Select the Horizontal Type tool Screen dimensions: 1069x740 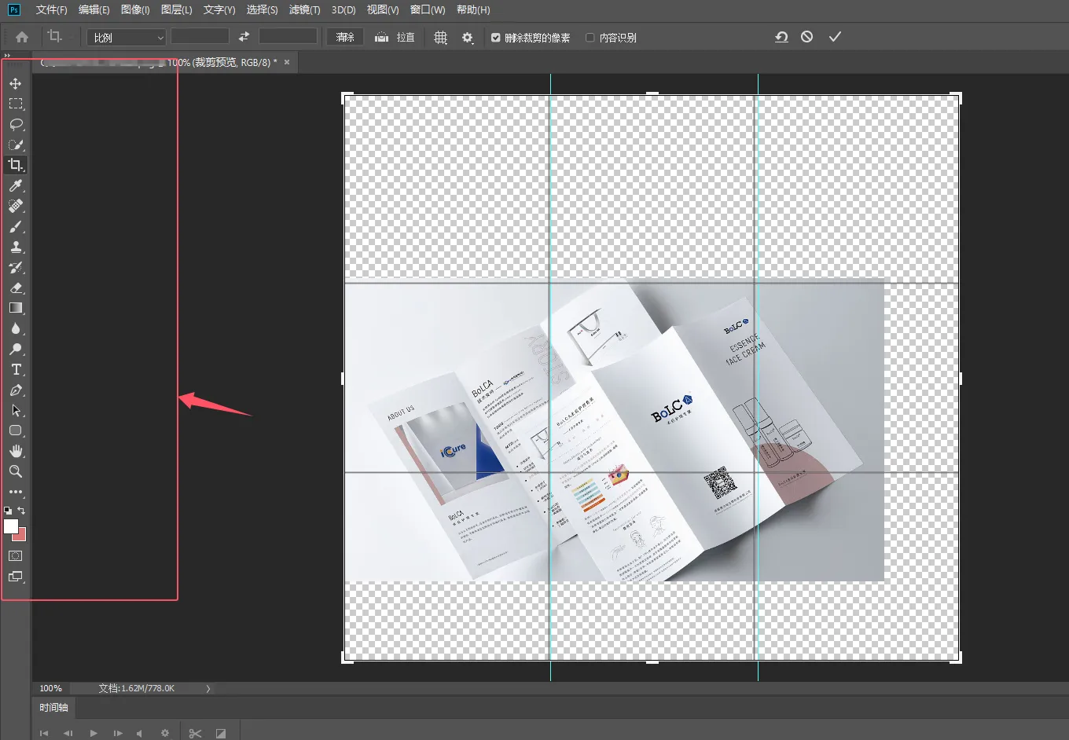tap(16, 369)
